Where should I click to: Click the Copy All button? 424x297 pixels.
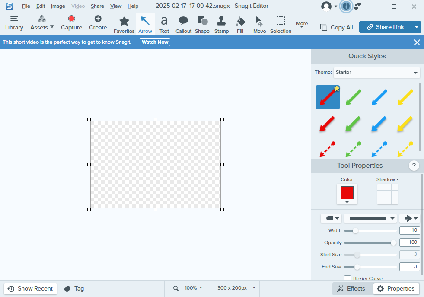coord(336,27)
